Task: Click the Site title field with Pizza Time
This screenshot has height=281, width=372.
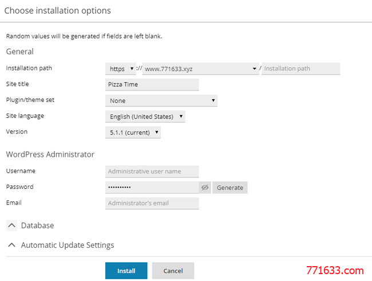Action: pyautogui.click(x=152, y=85)
